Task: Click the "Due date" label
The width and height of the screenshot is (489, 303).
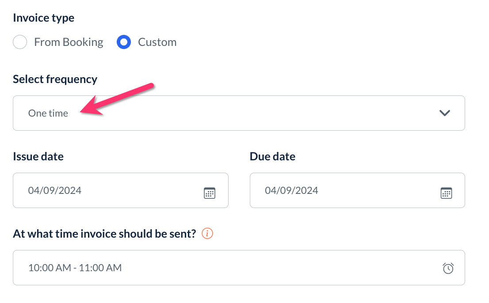Action: coord(272,156)
